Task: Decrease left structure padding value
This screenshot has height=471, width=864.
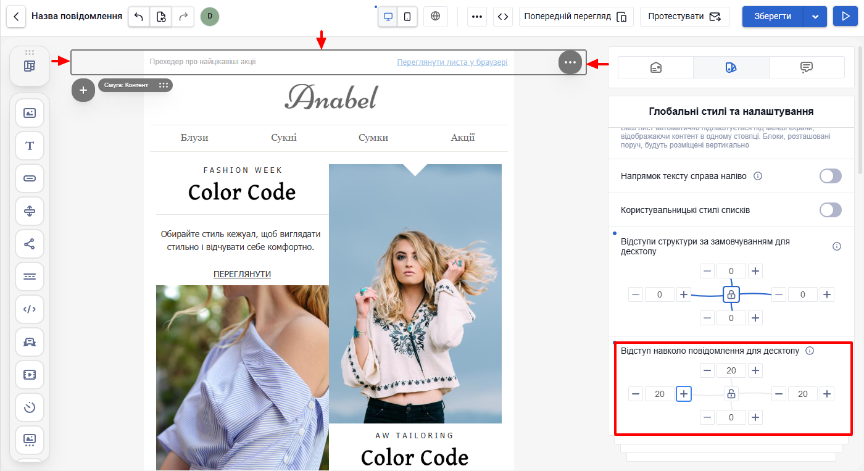Action: point(636,294)
